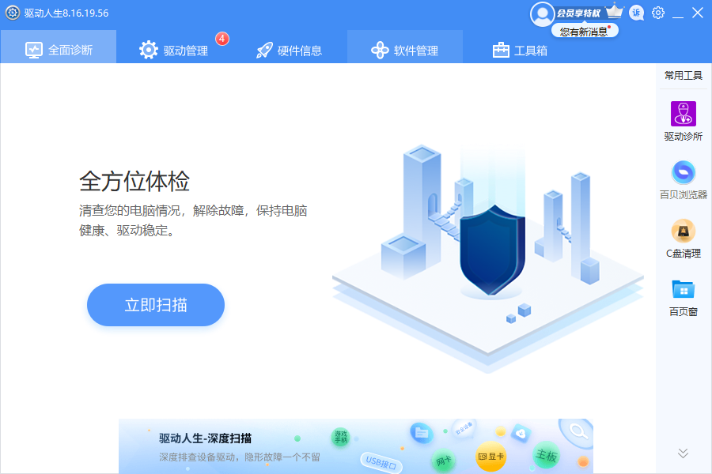Open the 驱动诊所 tool in the sidebar
Image resolution: width=712 pixels, height=474 pixels.
click(683, 118)
